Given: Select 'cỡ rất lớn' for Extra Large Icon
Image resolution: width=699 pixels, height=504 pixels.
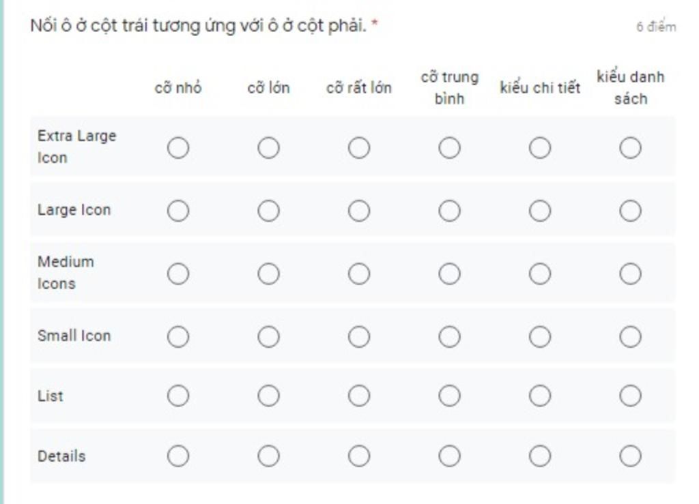Looking at the screenshot, I should click(359, 148).
